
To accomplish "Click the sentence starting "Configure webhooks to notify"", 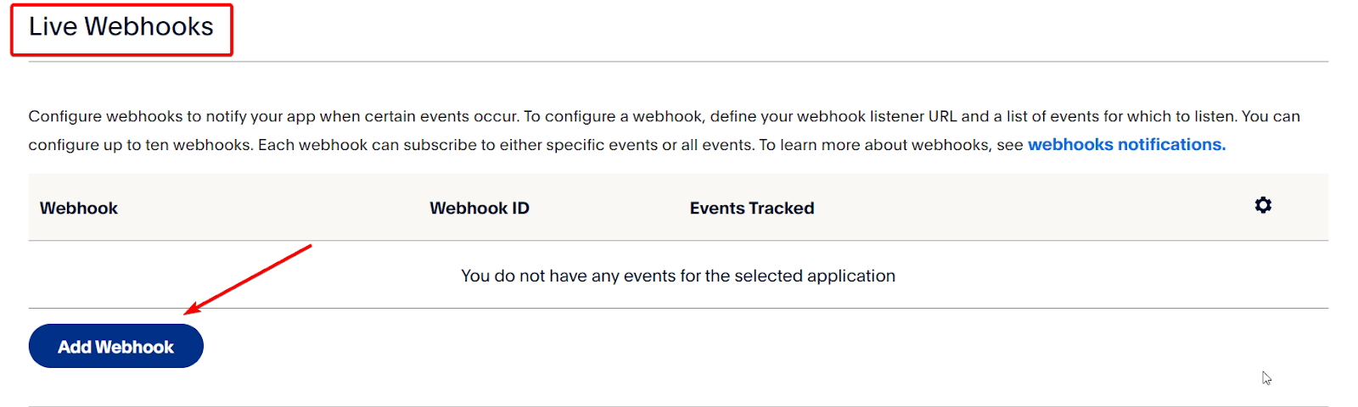I will (273, 116).
